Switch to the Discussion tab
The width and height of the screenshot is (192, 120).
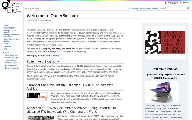35,9
